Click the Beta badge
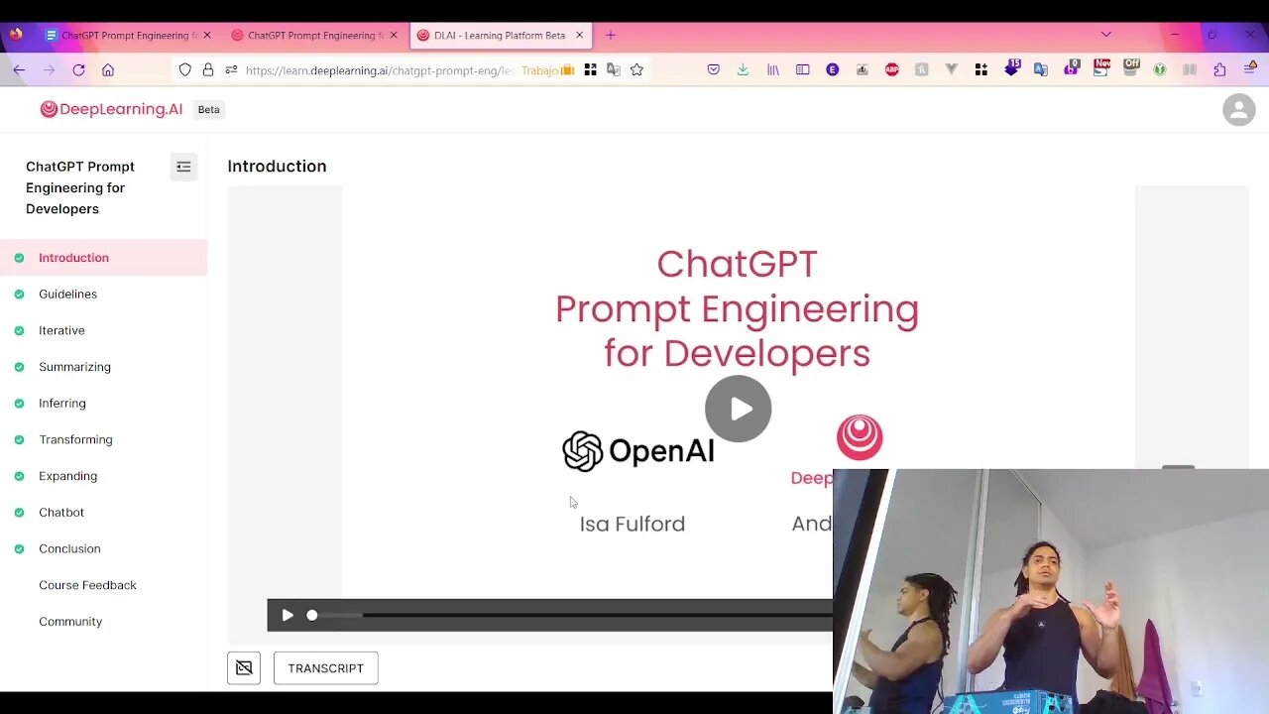Image resolution: width=1269 pixels, height=714 pixels. pos(208,109)
